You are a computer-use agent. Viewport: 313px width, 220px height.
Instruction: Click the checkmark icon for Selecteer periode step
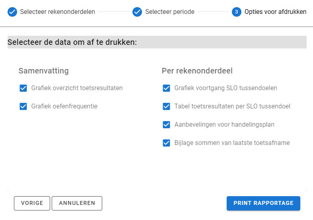pyautogui.click(x=137, y=12)
